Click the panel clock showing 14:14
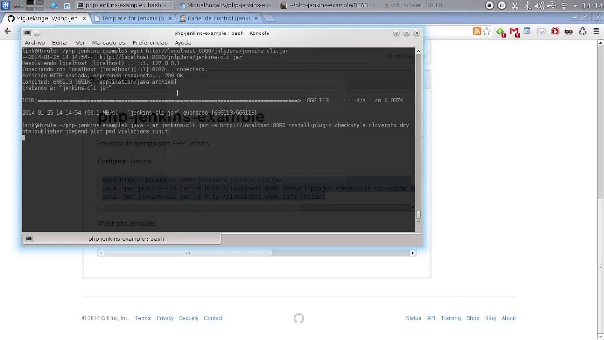Screen dimensions: 604x340 tap(592, 6)
